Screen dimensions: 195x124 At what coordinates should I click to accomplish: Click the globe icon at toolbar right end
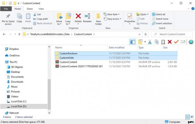[x=191, y=42]
